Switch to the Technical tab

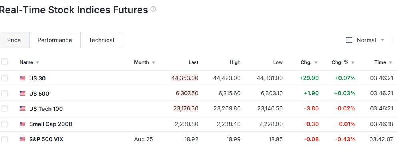101,40
